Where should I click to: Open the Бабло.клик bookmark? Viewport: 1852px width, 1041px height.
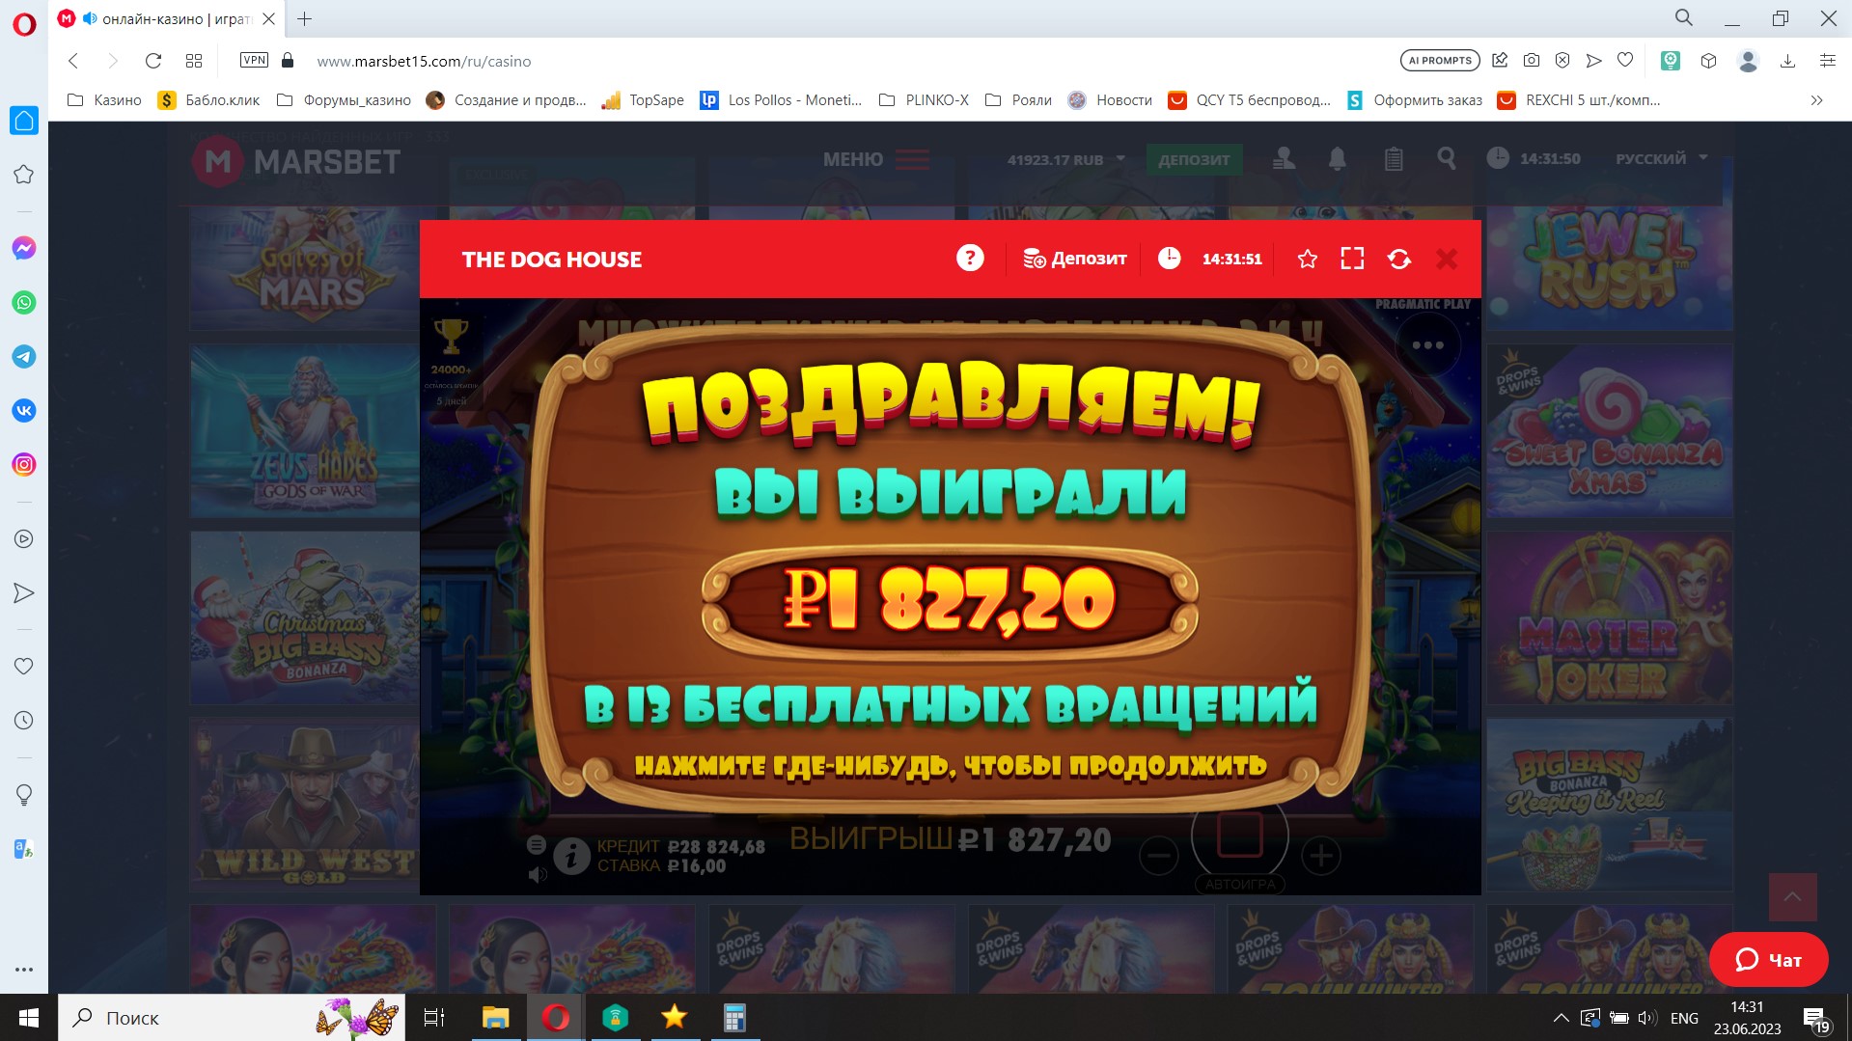pyautogui.click(x=209, y=100)
